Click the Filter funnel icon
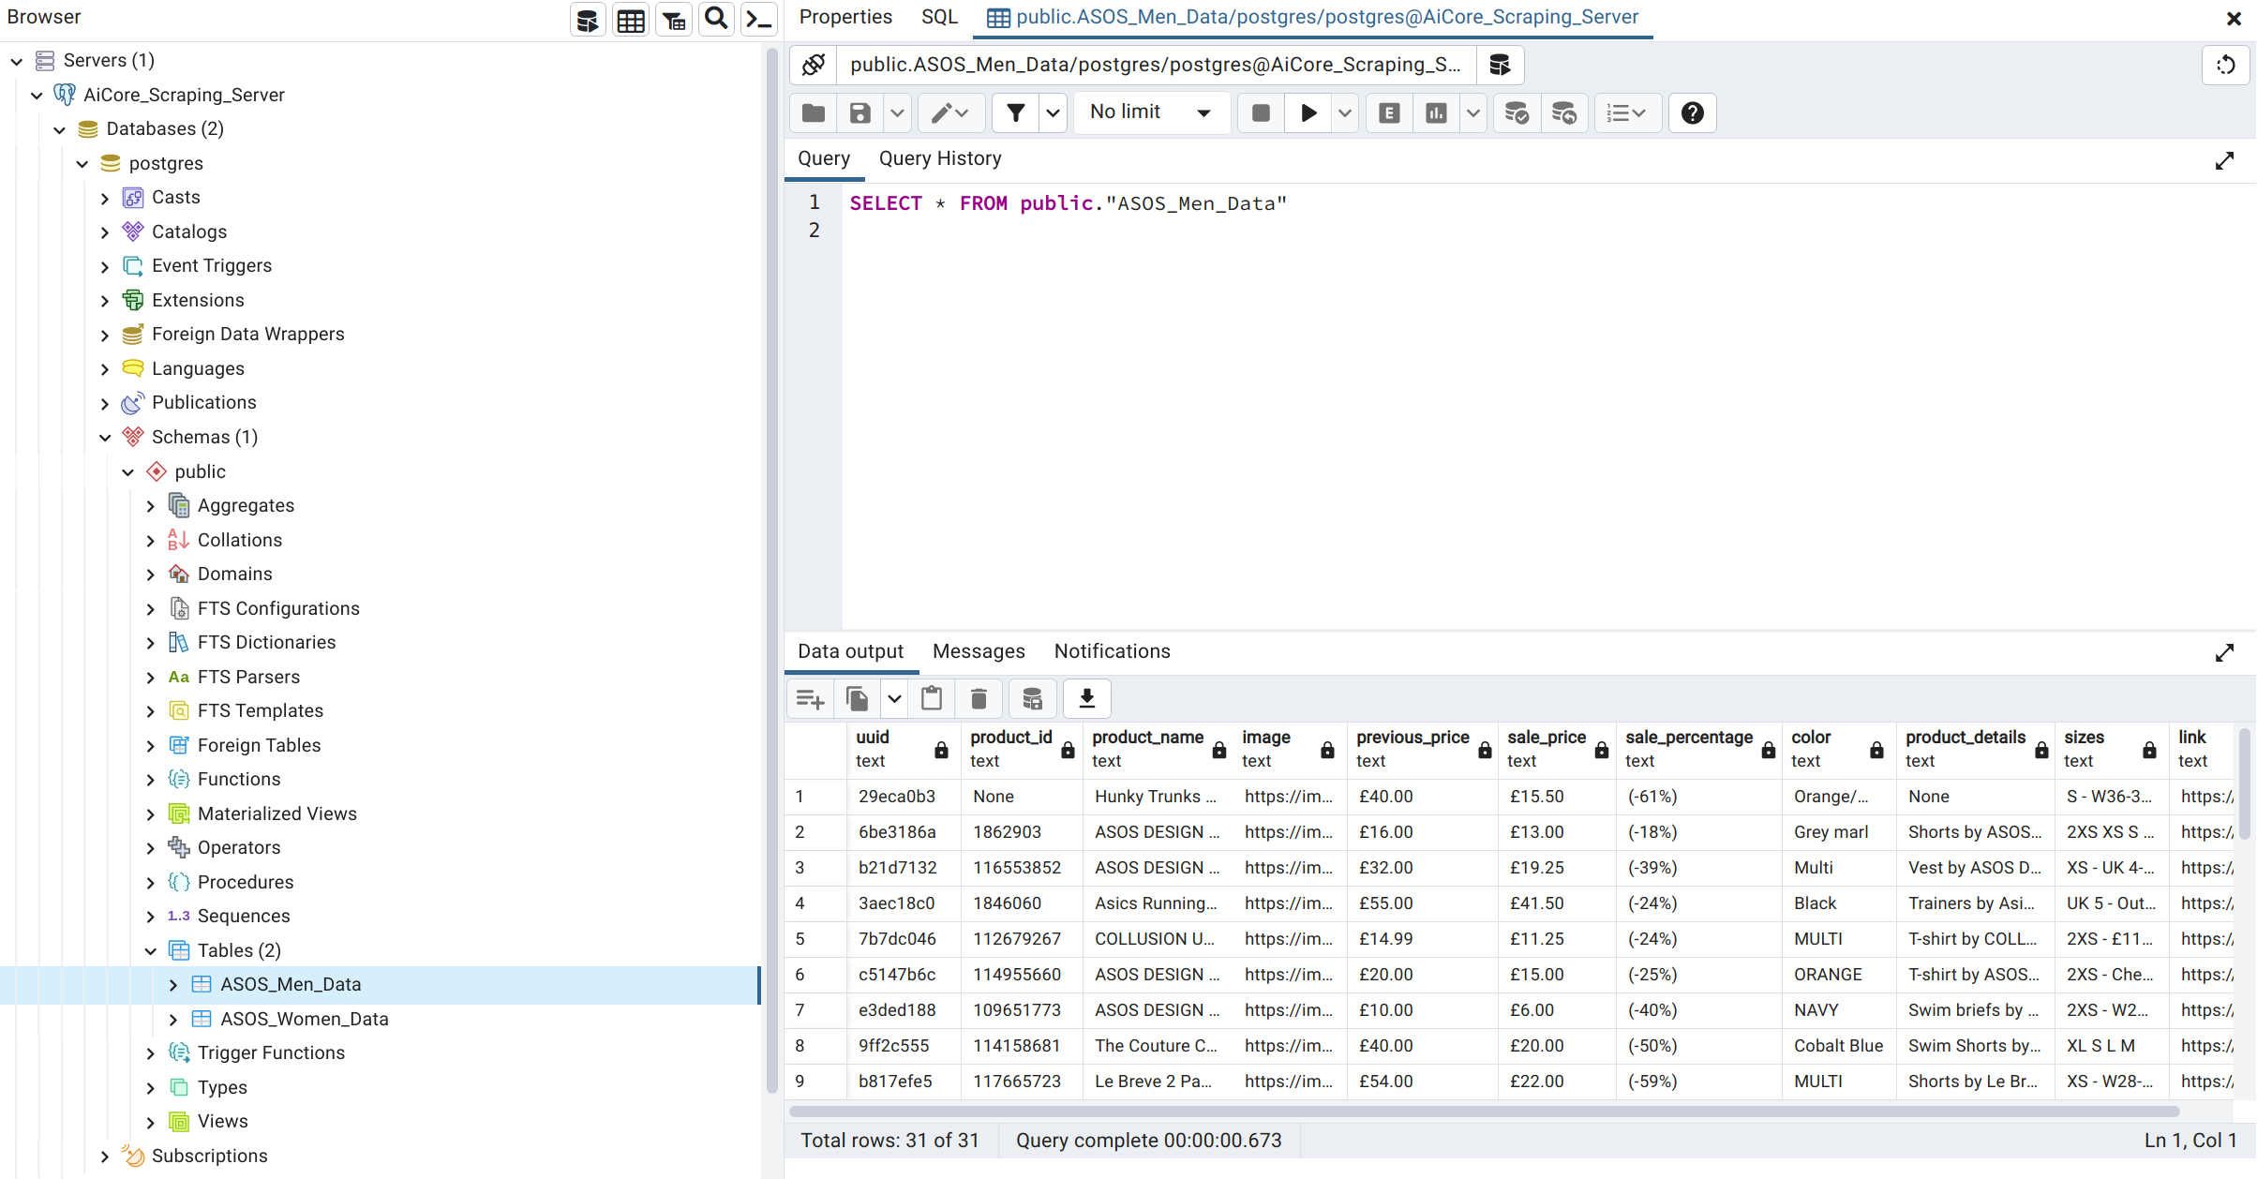 click(1015, 113)
